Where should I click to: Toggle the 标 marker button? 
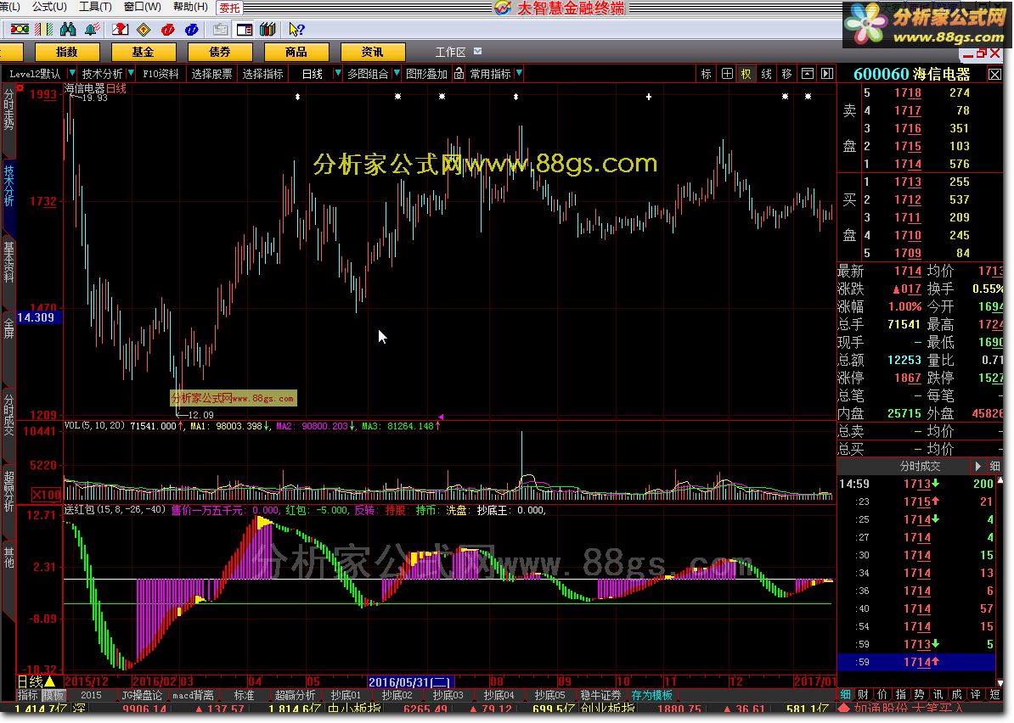[x=707, y=74]
